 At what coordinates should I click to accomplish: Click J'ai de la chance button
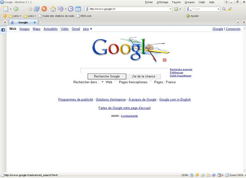coord(143,76)
